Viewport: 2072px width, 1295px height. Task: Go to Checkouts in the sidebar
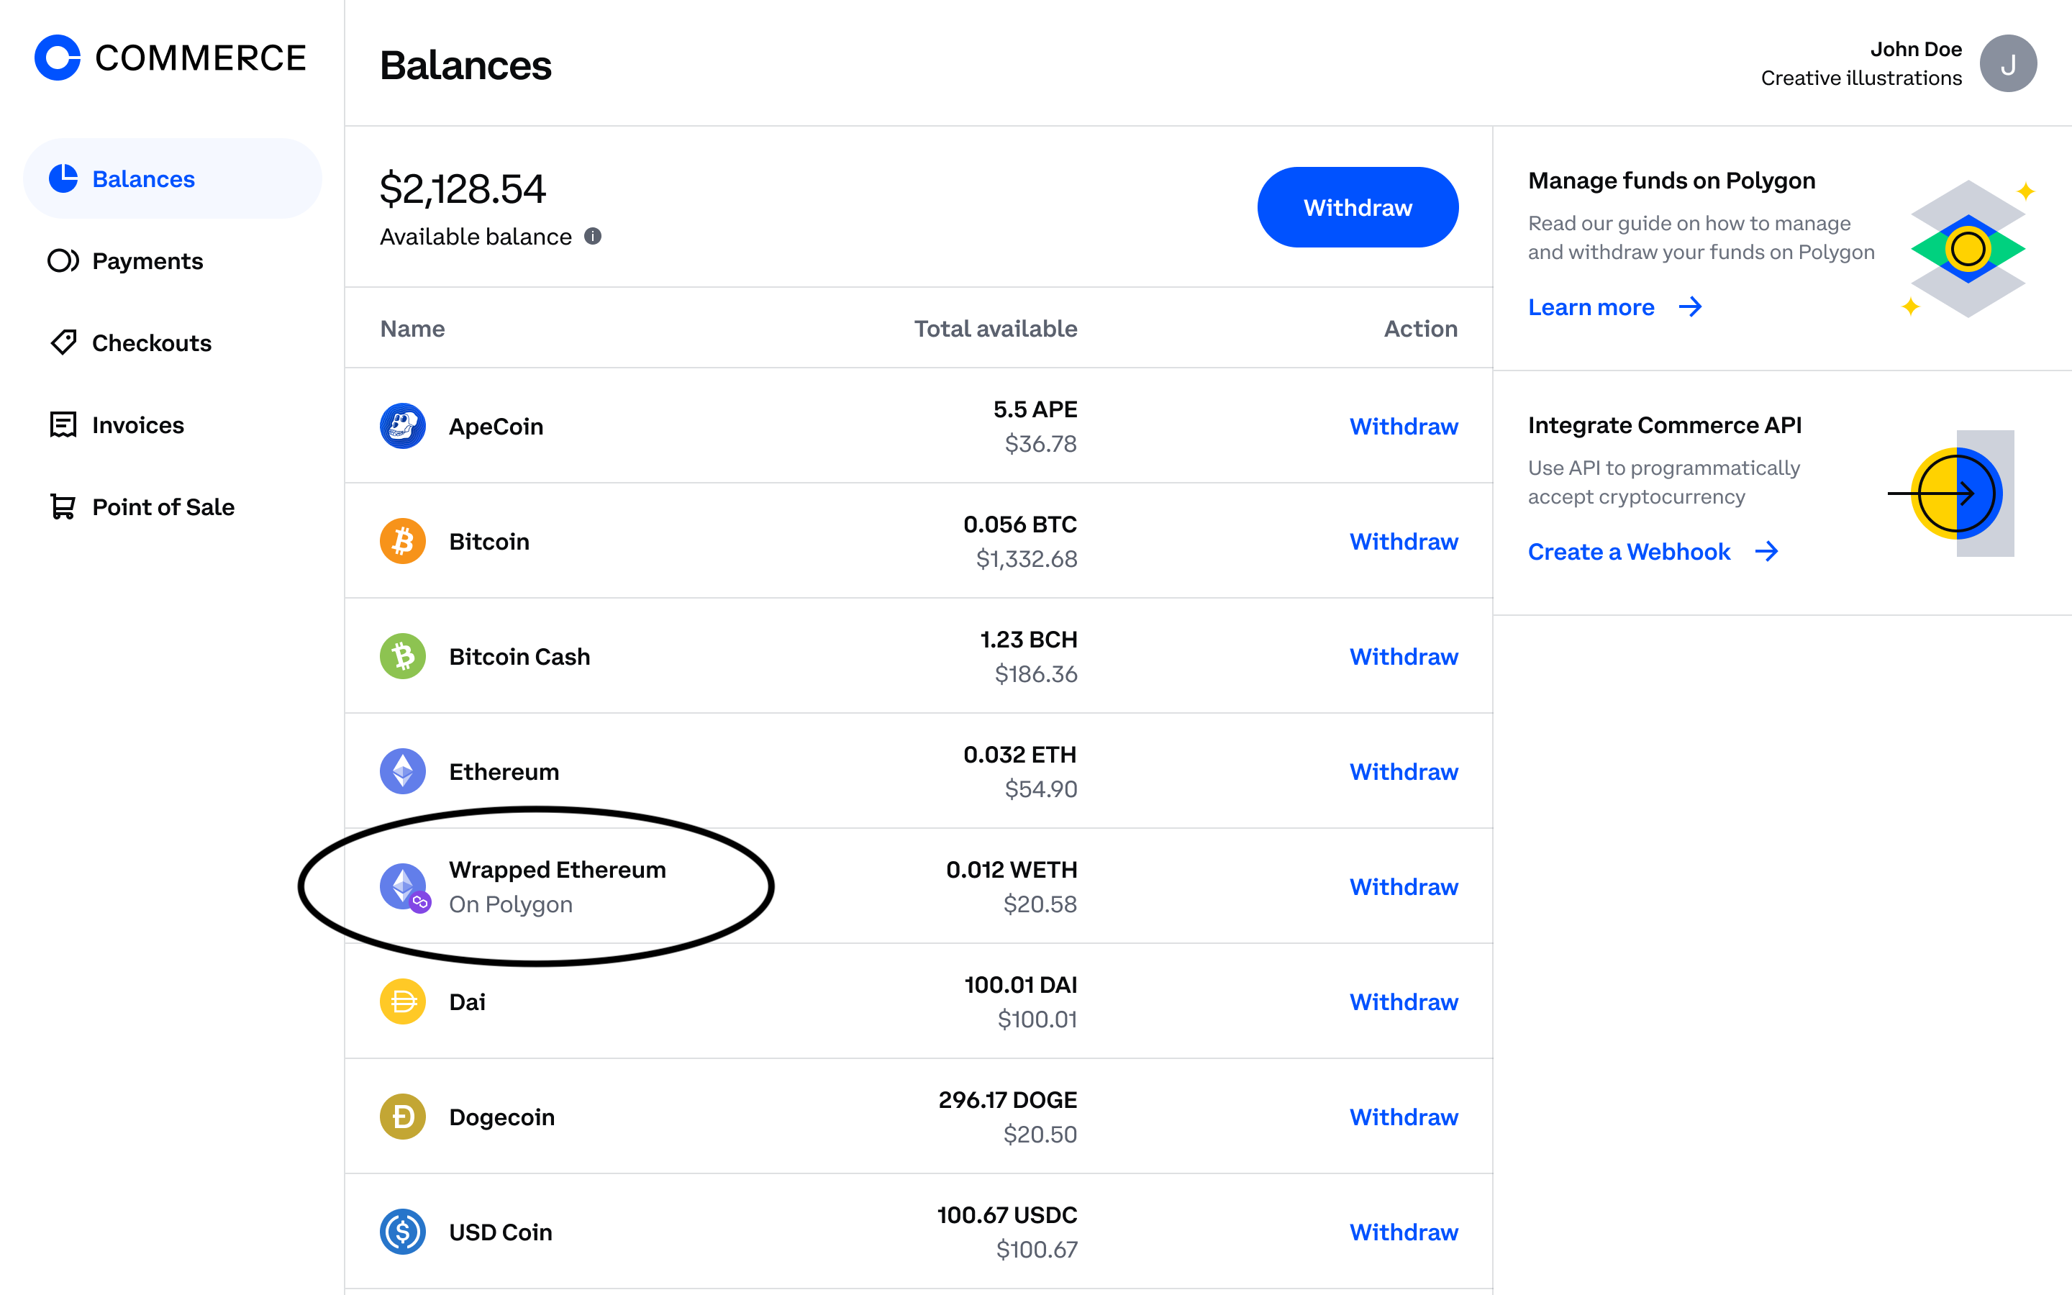click(152, 342)
